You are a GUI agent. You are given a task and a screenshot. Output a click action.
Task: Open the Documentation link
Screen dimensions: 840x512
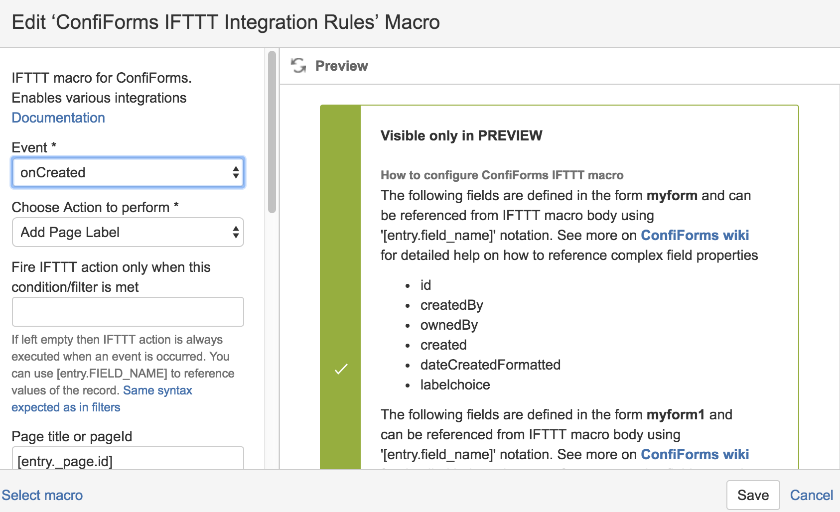tap(58, 118)
